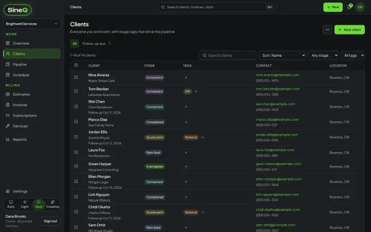Image resolution: width=371 pixels, height=232 pixels.
Task: Open email link tom.becker@example.com
Action: click(x=278, y=89)
